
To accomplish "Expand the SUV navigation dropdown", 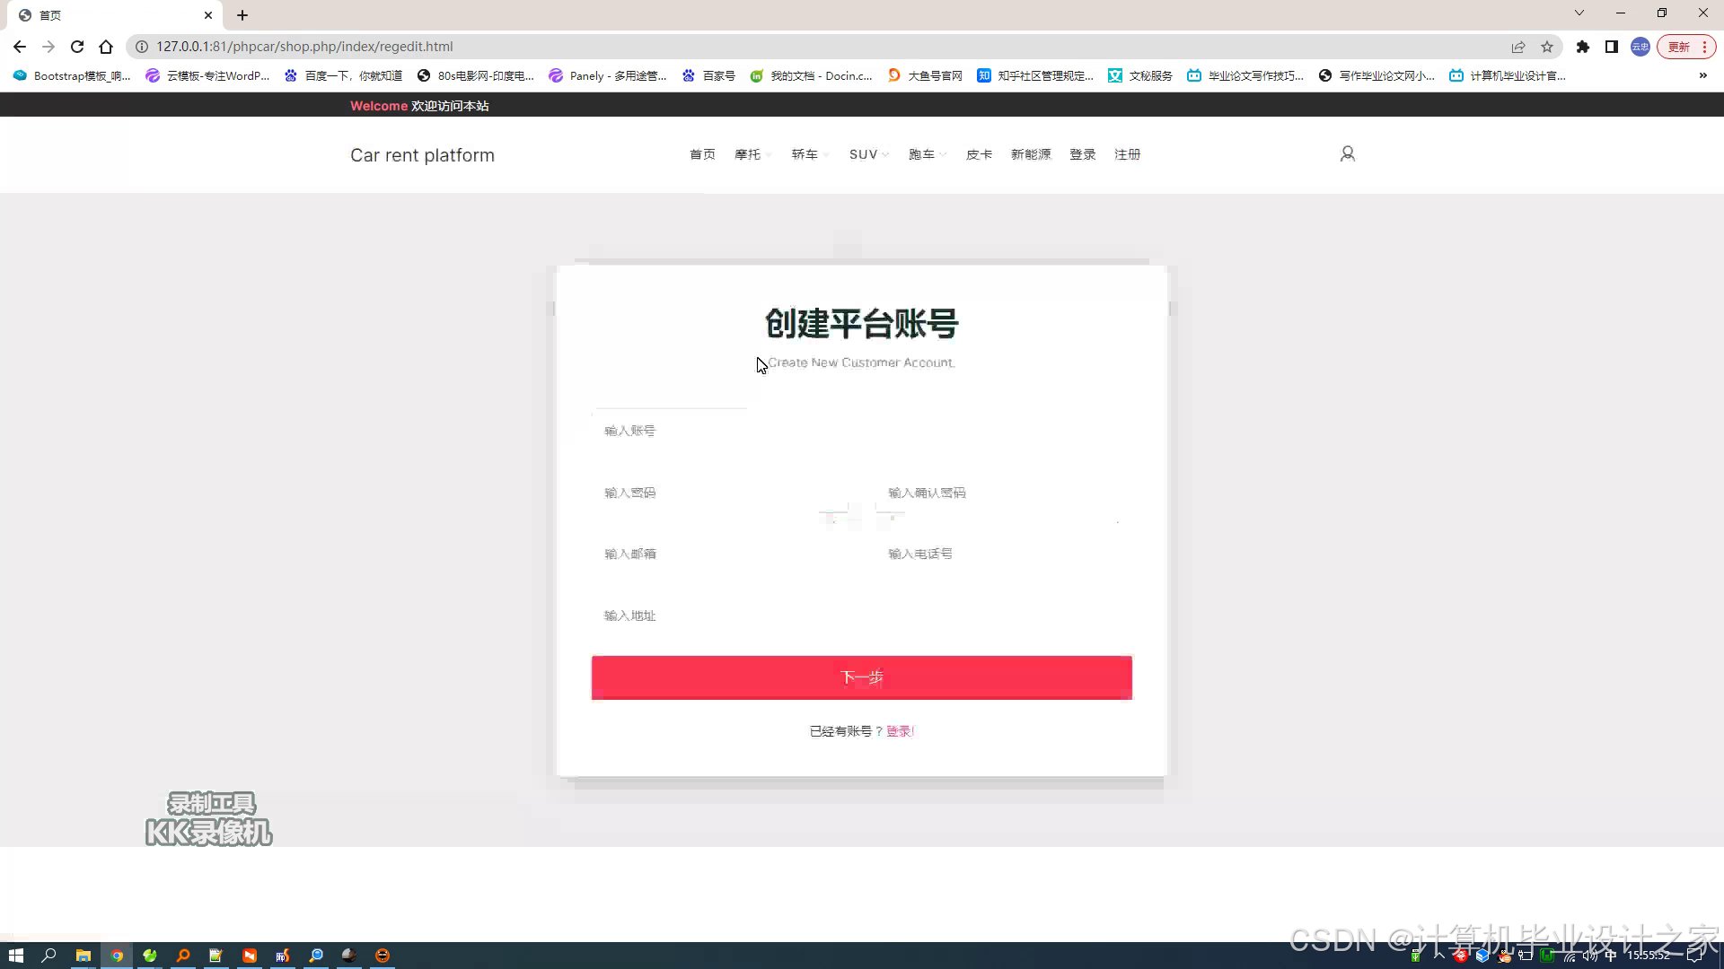I will click(867, 154).
